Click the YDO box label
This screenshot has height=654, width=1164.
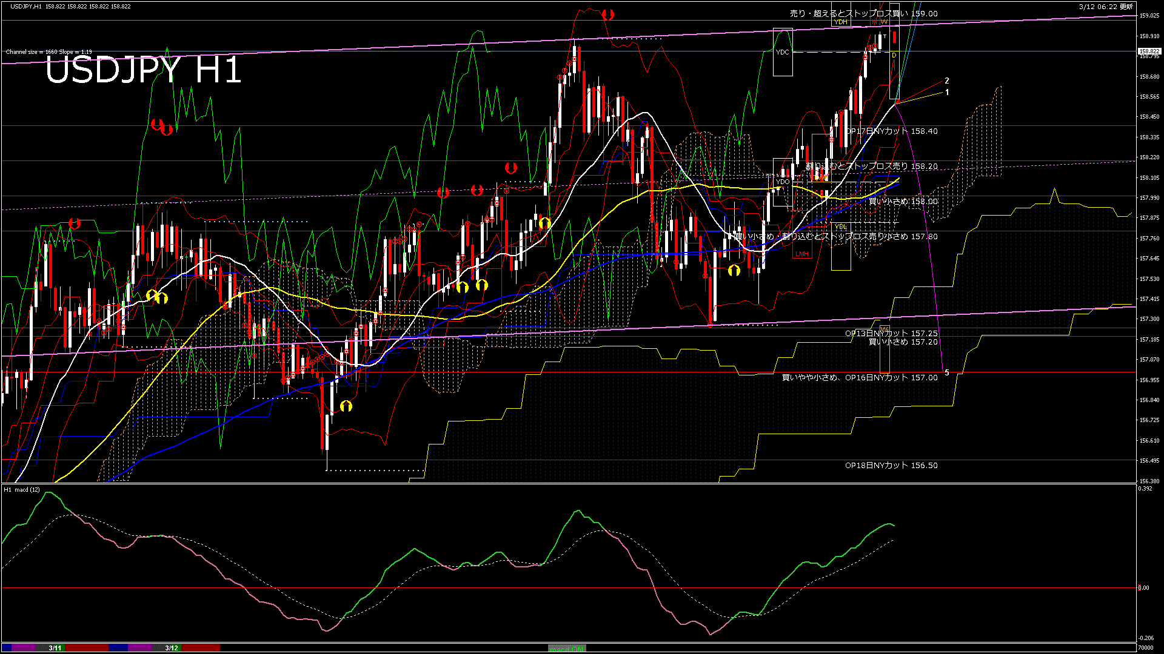point(783,182)
